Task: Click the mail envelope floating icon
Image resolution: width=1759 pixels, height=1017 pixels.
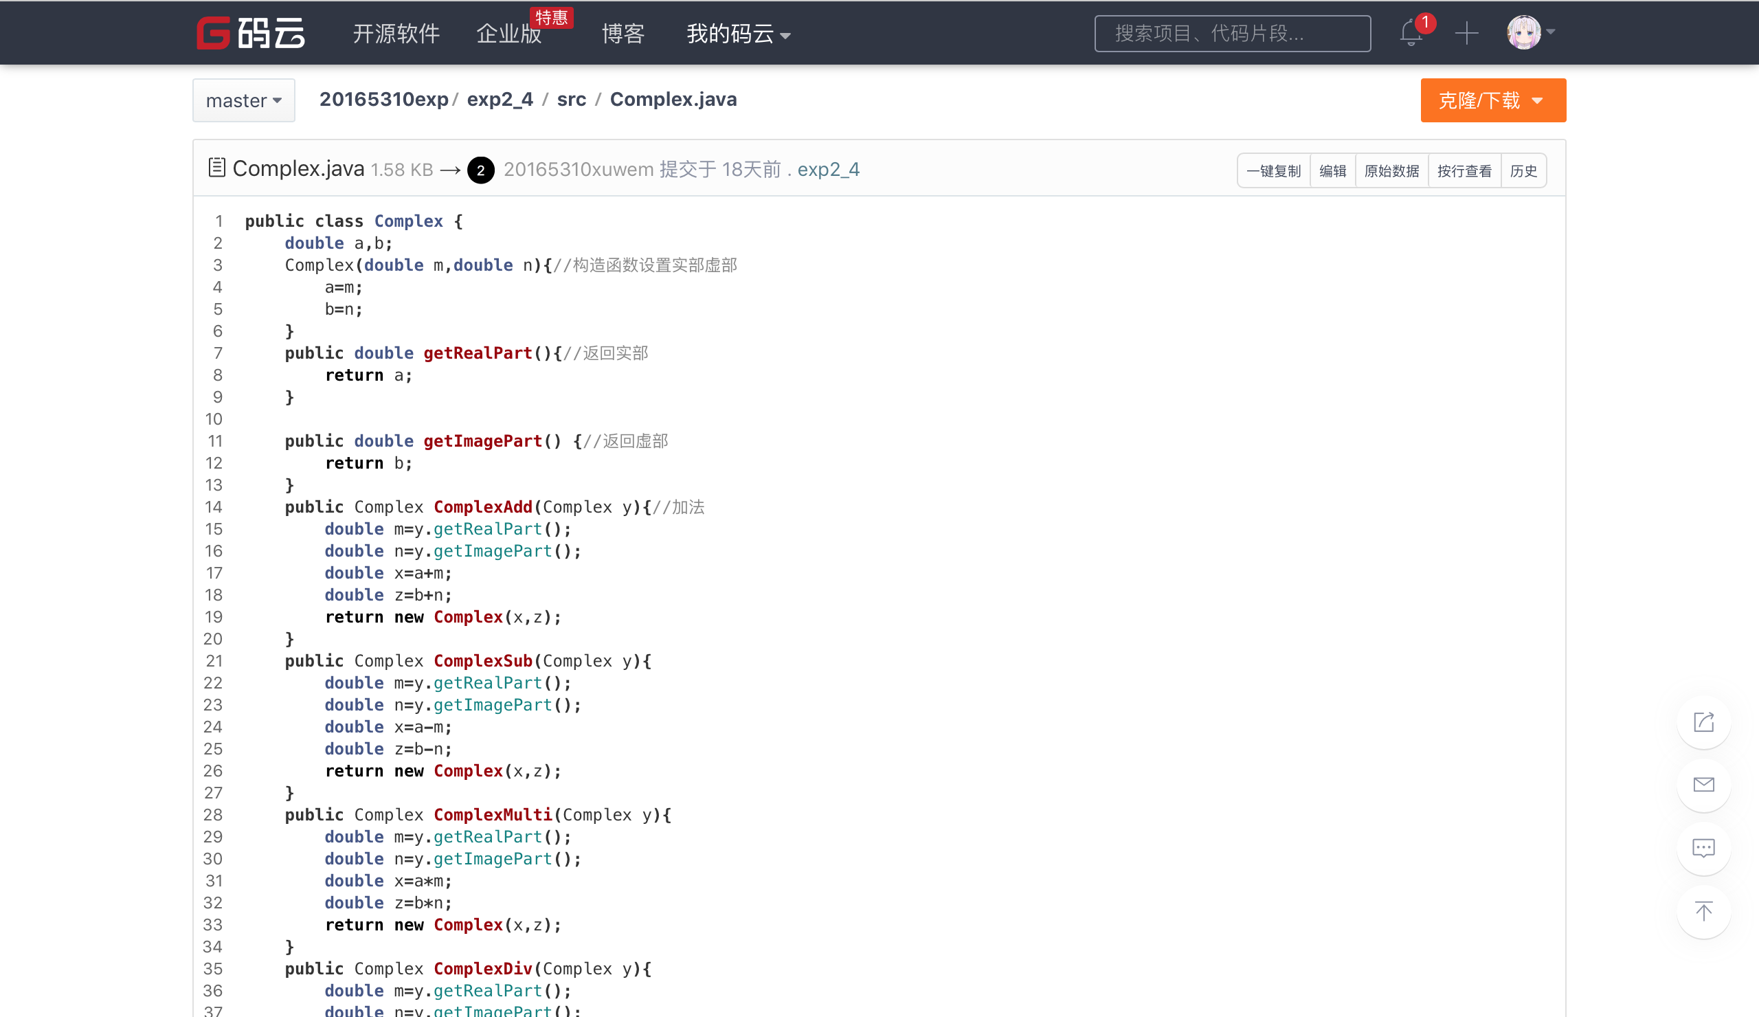Action: 1703,785
